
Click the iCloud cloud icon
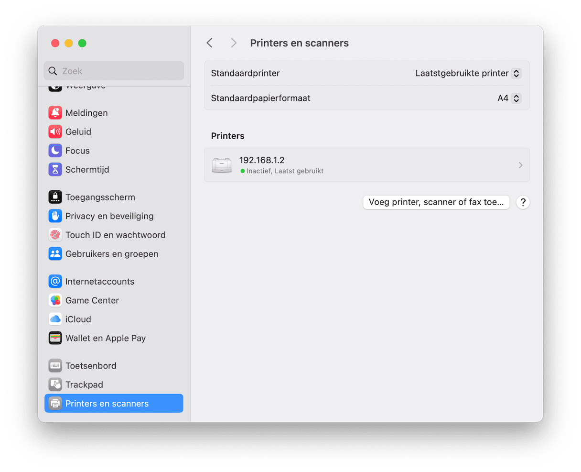point(55,319)
